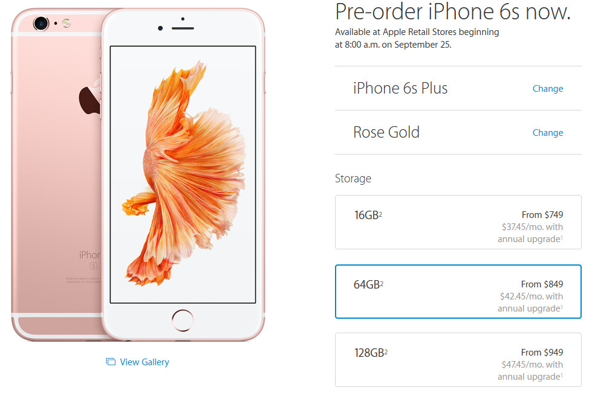Change the iPhone 6s Plus model selection
This screenshot has height=393, width=595.
(548, 89)
